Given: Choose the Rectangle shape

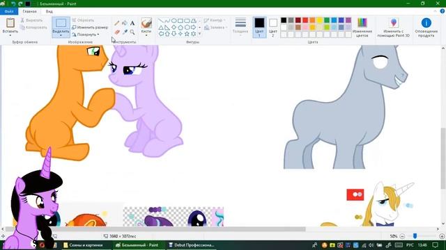Looking at the screenshot, I should pos(180,21).
